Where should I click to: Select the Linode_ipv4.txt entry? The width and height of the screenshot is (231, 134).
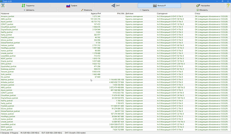115,53
